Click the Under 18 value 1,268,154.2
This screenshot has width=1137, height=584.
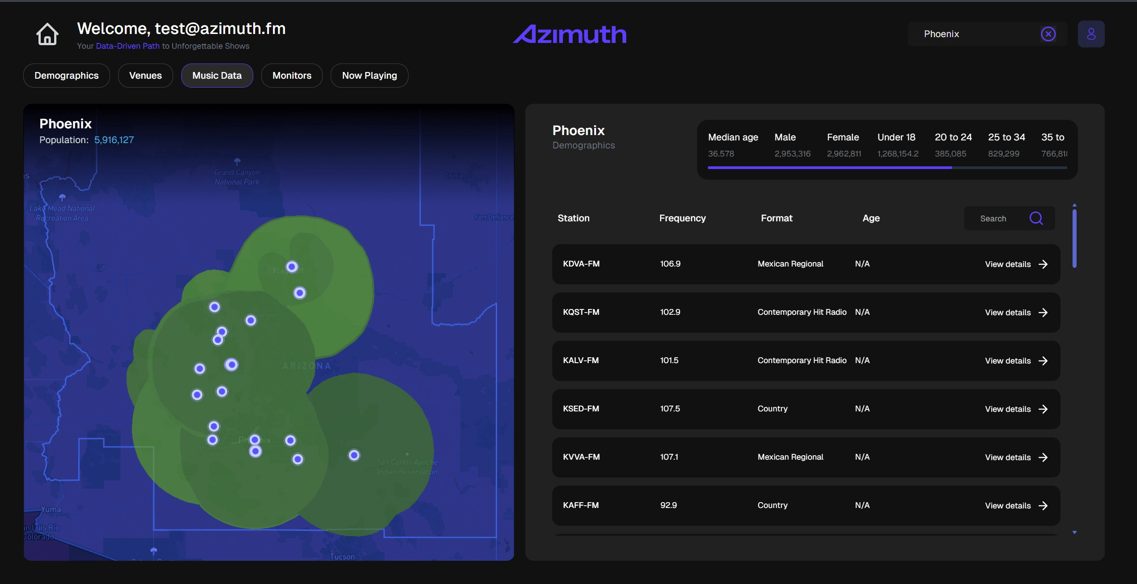click(898, 154)
